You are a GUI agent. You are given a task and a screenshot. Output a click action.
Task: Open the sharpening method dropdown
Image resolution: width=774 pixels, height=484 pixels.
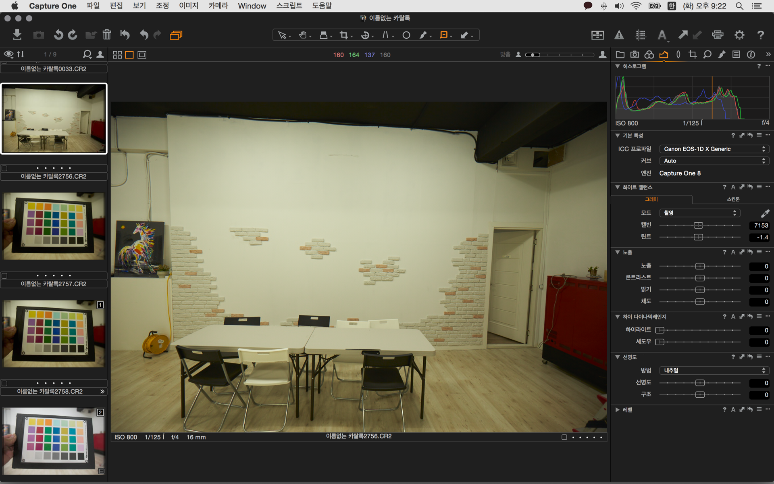(714, 370)
